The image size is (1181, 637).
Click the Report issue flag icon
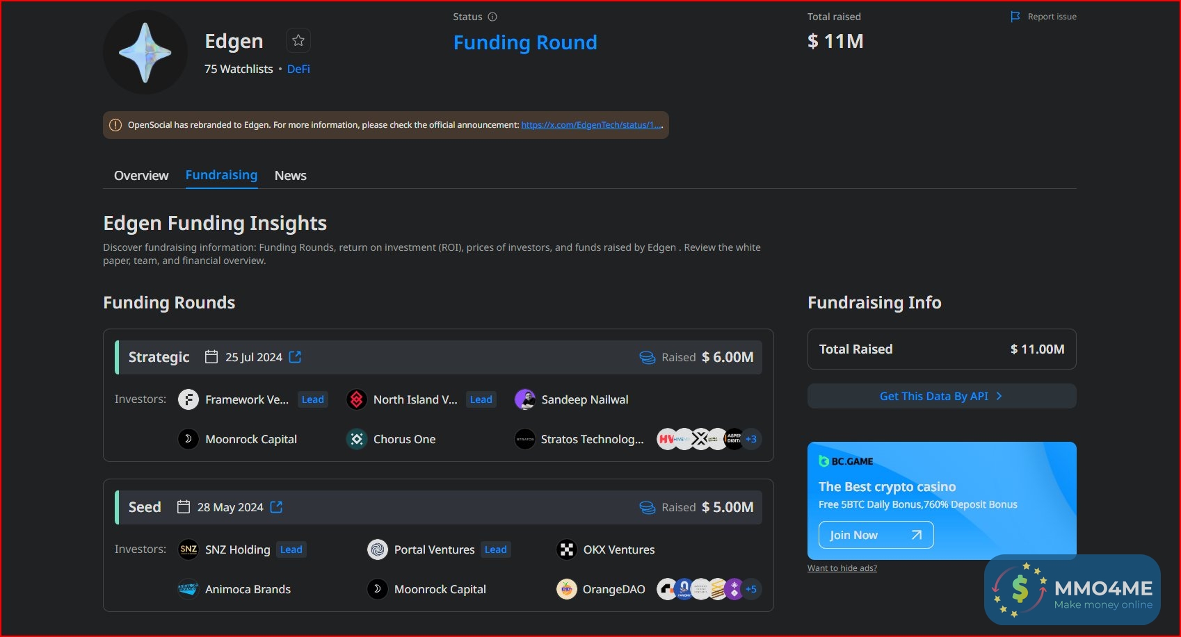pyautogui.click(x=1015, y=17)
